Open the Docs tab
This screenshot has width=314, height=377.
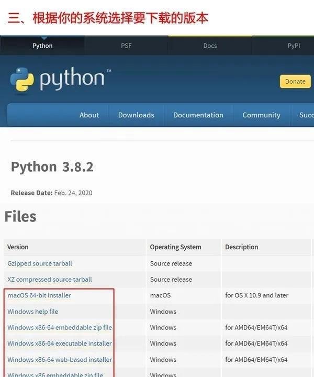210,46
